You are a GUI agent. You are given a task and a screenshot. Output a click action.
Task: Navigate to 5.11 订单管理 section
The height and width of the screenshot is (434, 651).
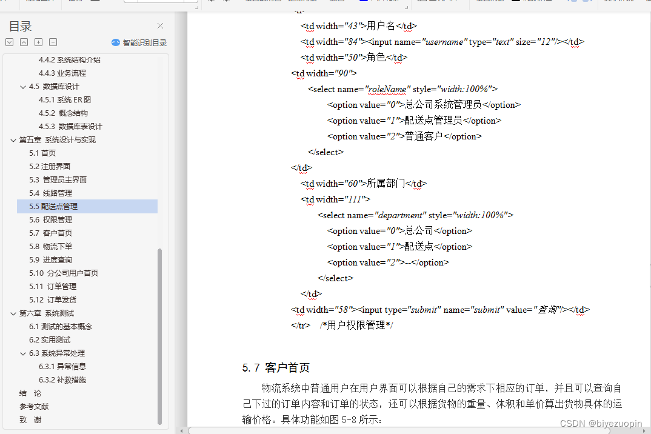53,286
